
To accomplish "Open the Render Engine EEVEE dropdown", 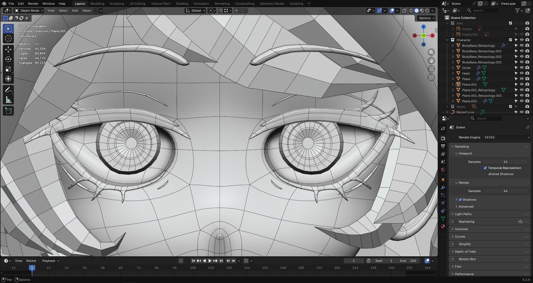I will pyautogui.click(x=506, y=137).
